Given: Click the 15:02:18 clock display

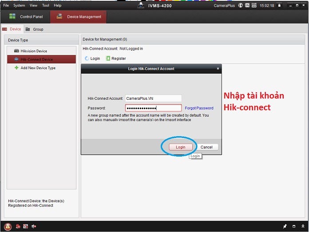Looking at the screenshot, I should click(267, 5).
